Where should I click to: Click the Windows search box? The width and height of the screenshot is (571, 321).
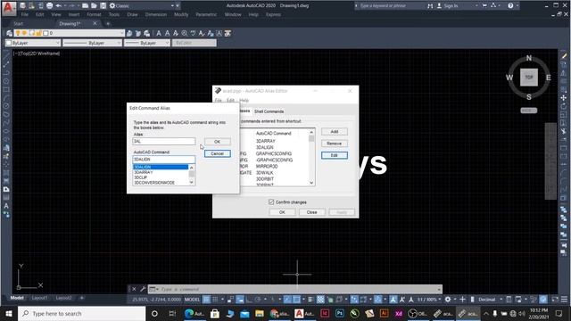[81, 313]
